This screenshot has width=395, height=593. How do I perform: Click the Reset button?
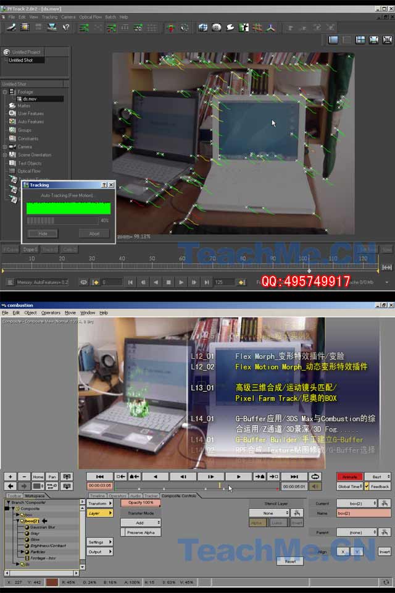click(290, 561)
